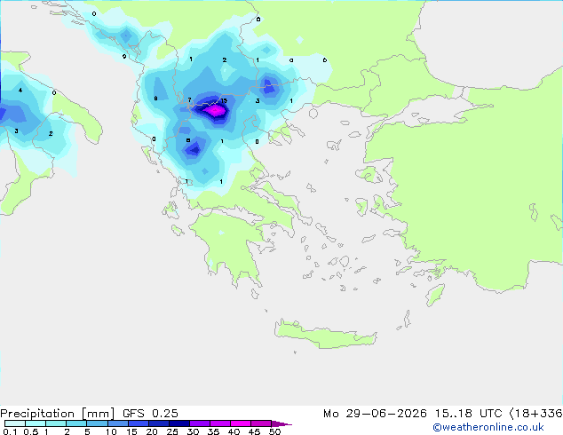Click the 'Precipitation [mm]' title text

58,414
